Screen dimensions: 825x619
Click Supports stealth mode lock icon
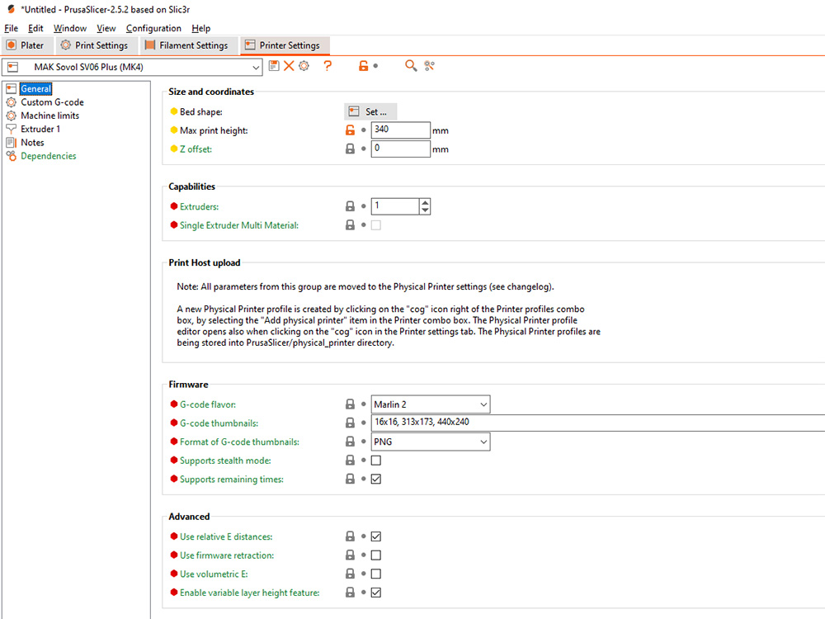[350, 461]
